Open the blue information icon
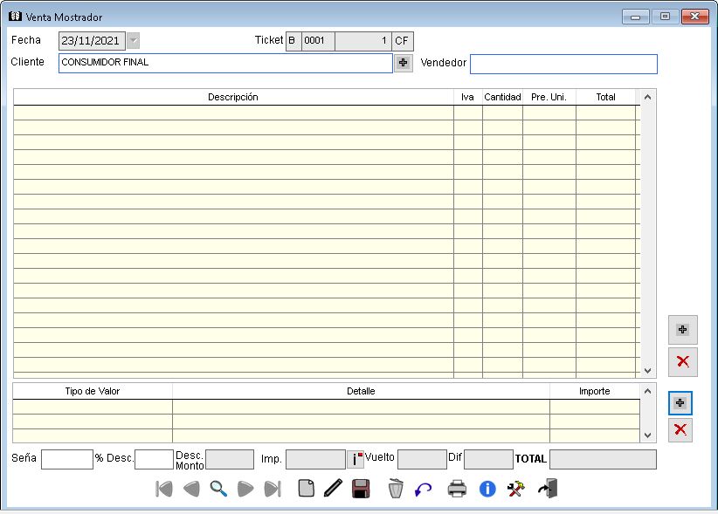The width and height of the screenshot is (718, 514). point(487,489)
